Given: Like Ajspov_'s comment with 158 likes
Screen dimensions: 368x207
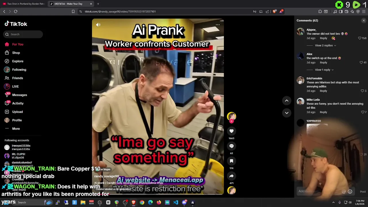Looking at the screenshot, I should pyautogui.click(x=360, y=38).
